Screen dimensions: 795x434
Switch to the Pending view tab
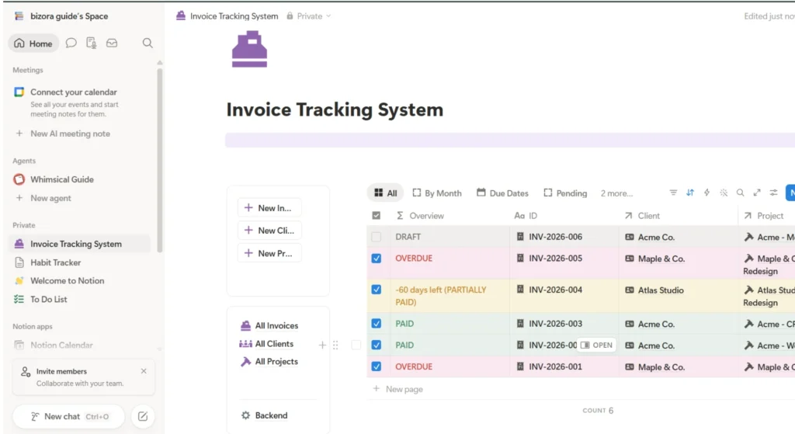[565, 193]
